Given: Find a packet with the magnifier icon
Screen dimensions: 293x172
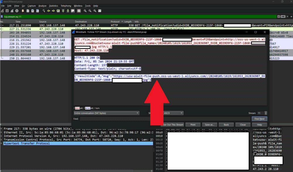Looking at the screenshot, I should pyautogui.click(x=44, y=11).
